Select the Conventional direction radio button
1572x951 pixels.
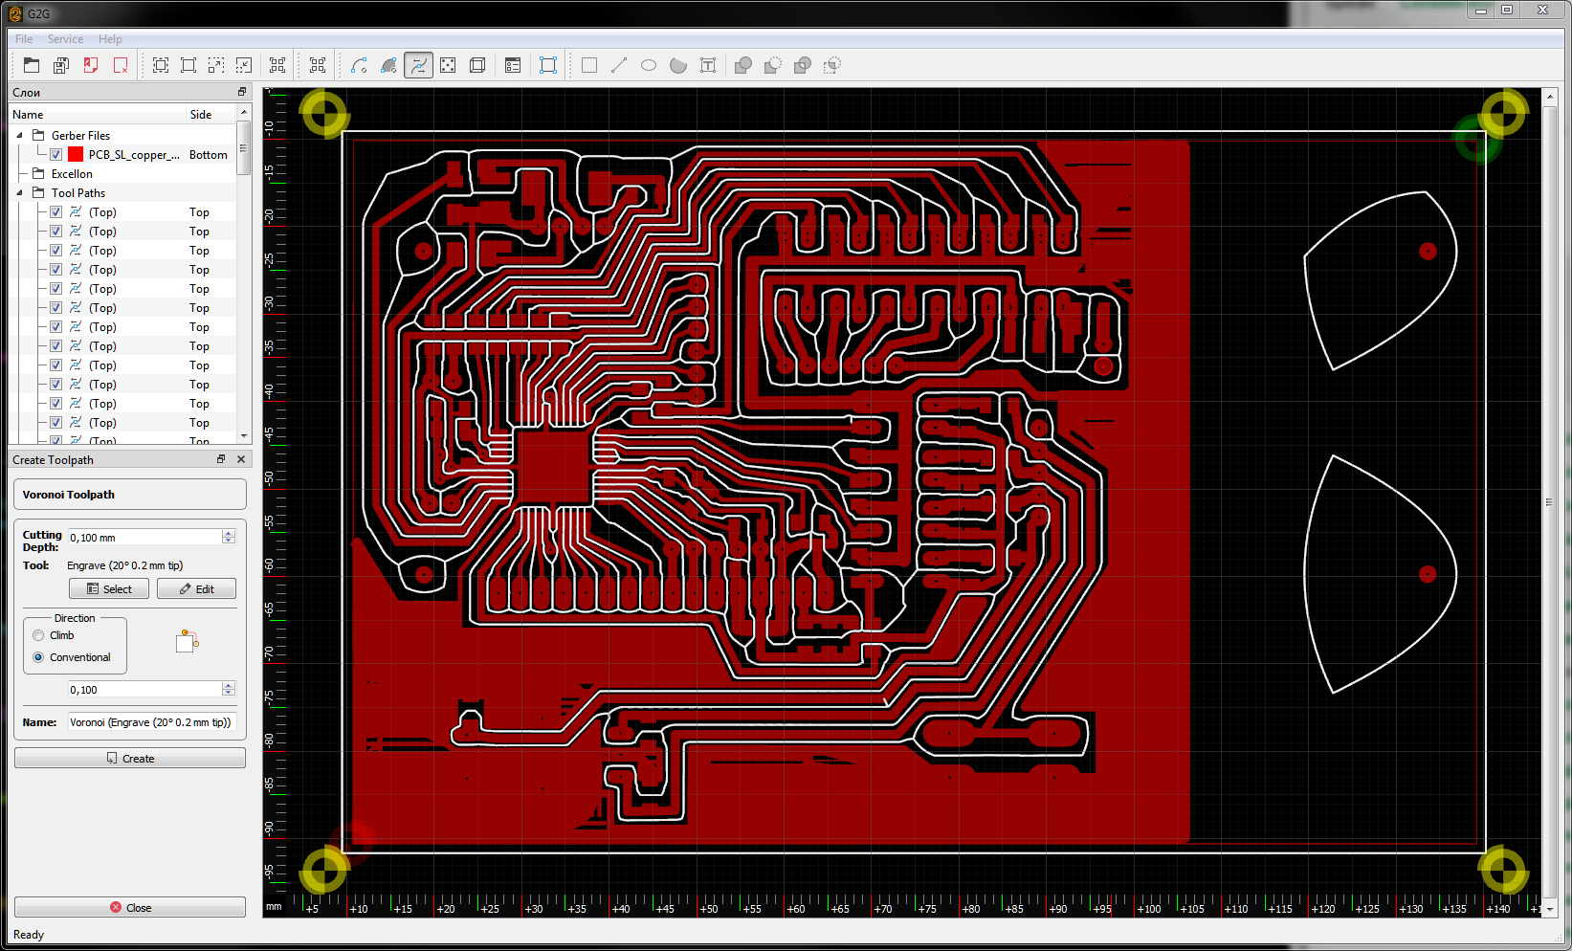coord(38,657)
